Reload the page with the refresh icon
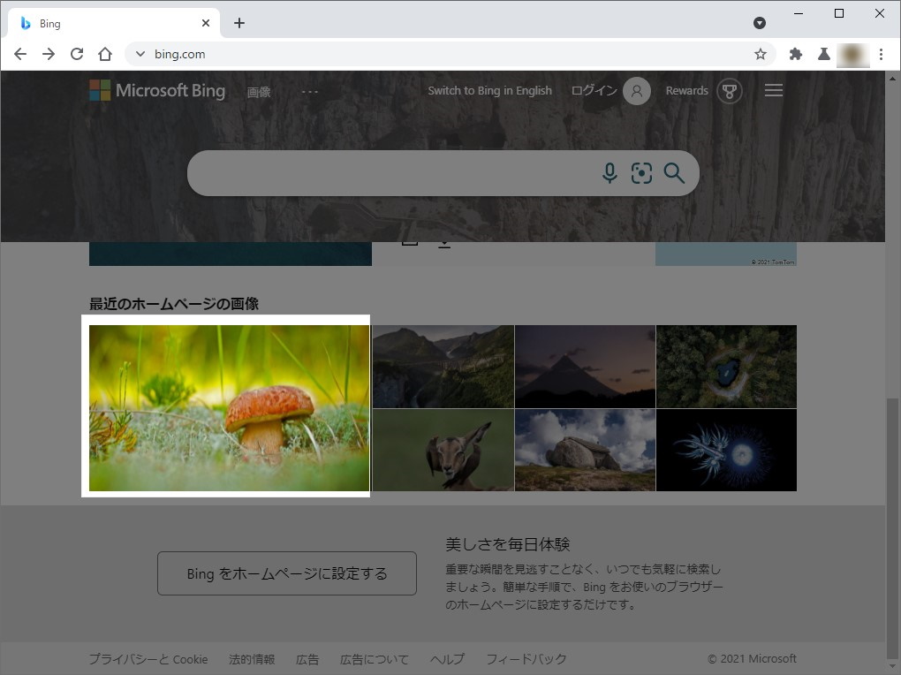 (x=77, y=54)
